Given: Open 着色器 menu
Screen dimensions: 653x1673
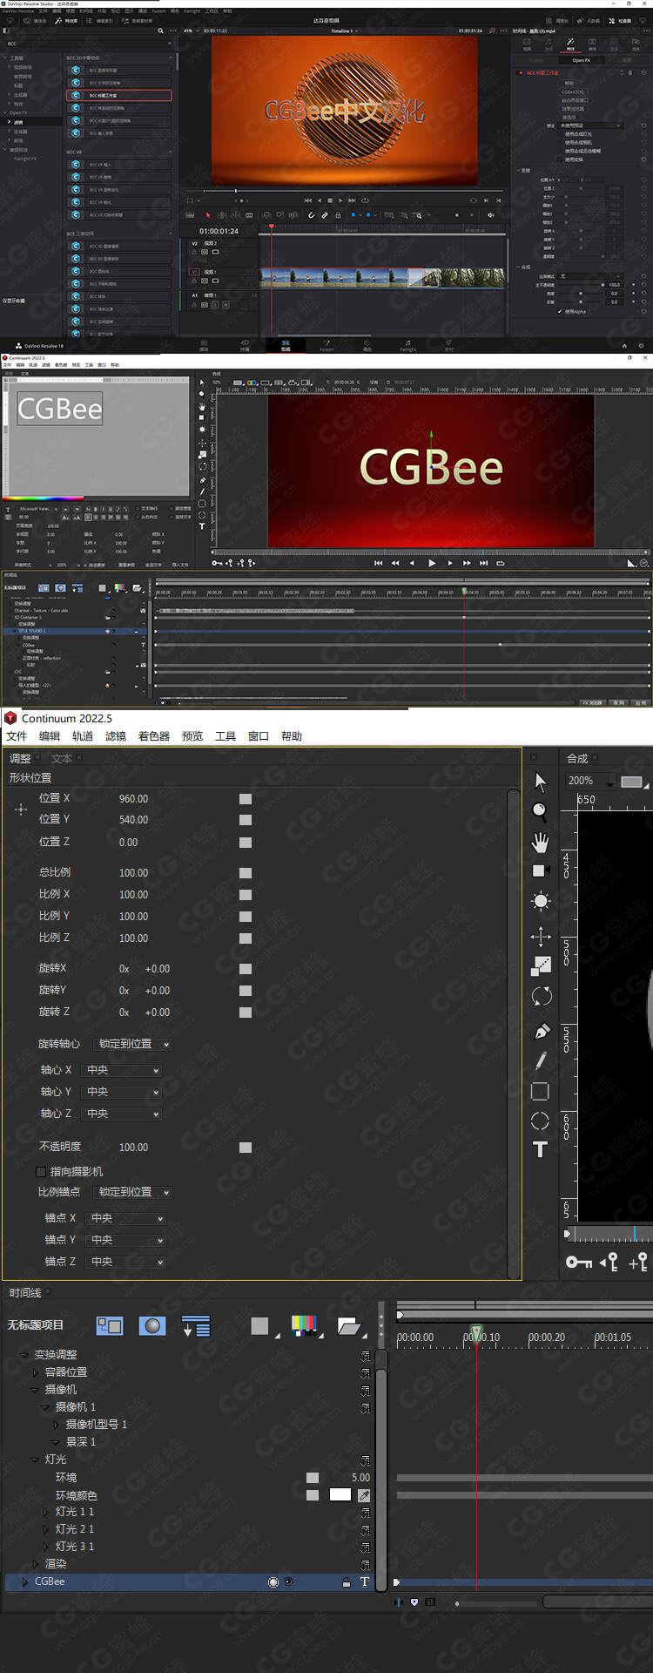Looking at the screenshot, I should coord(154,736).
